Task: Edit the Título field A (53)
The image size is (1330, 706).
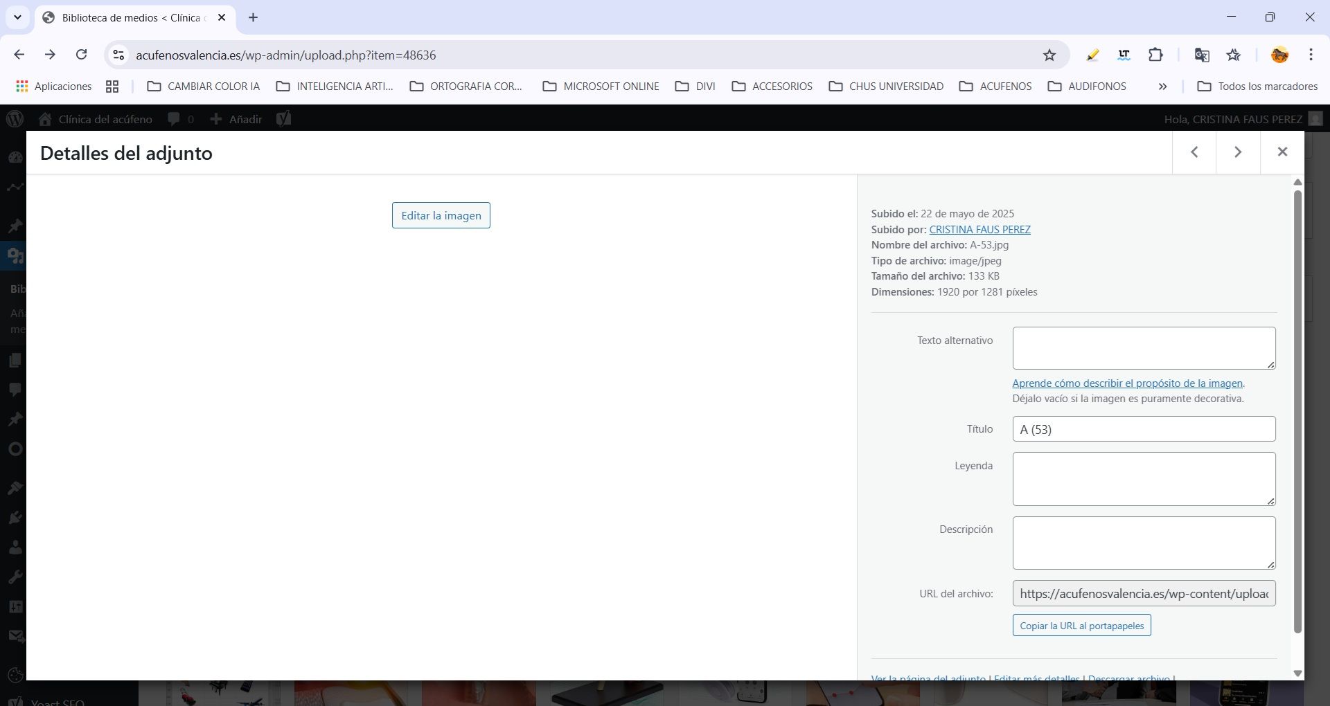Action: click(x=1144, y=429)
